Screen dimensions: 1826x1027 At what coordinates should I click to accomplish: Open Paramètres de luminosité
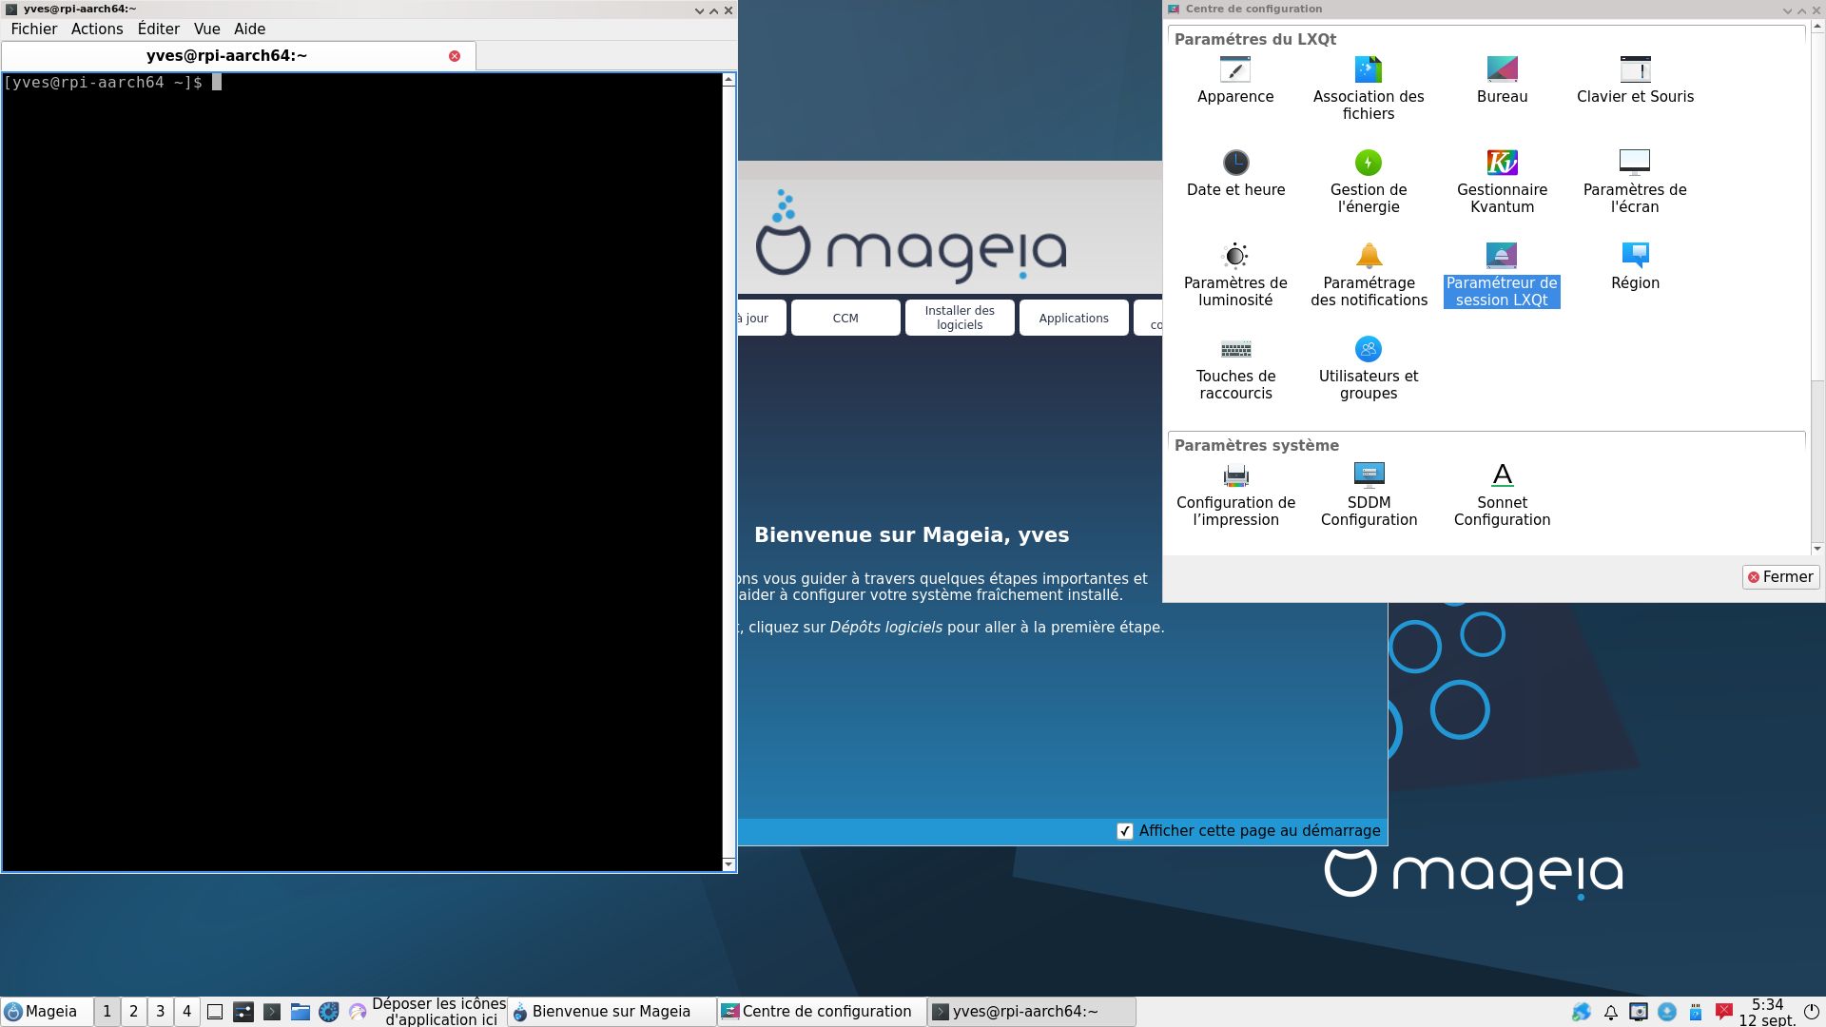click(x=1235, y=275)
